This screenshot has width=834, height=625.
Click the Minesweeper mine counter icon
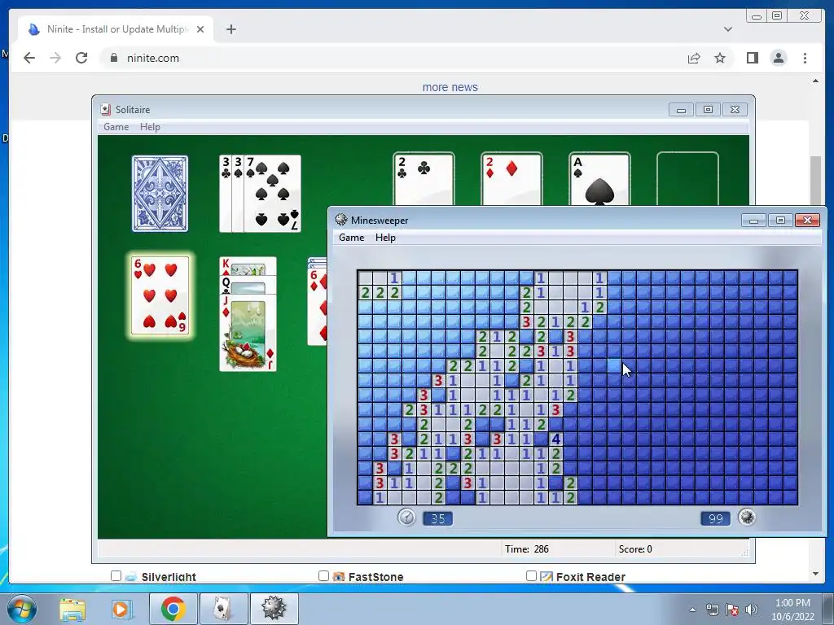(747, 517)
